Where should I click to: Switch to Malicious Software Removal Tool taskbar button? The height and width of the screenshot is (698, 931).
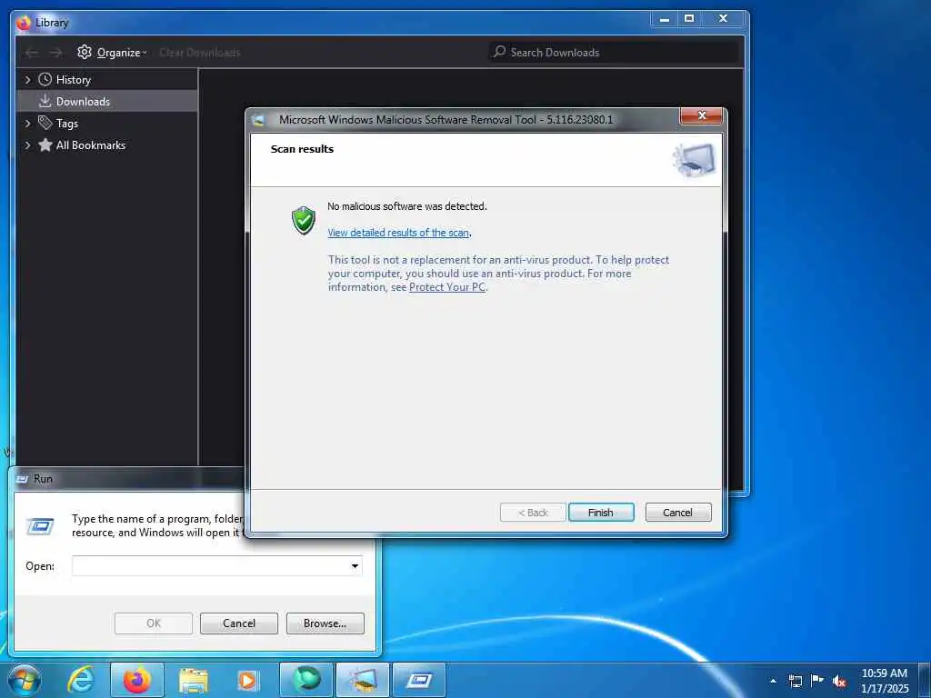click(x=363, y=680)
